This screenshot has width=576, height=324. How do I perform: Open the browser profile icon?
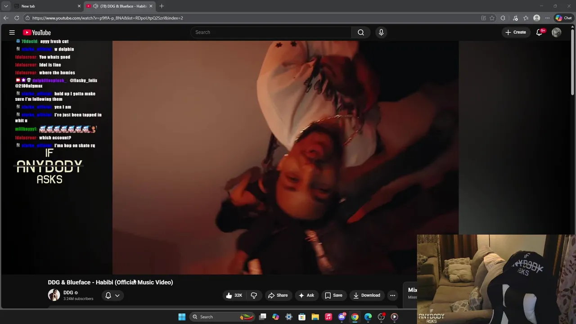[x=536, y=18]
